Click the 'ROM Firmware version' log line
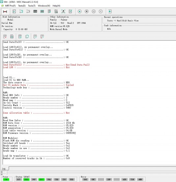The width and height of the screenshot is (176, 182). [40, 133]
